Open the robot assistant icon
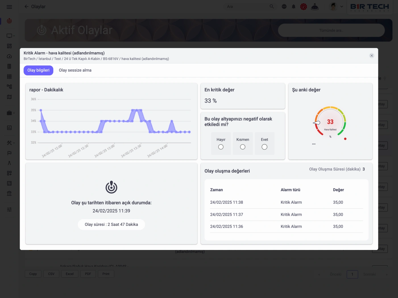 tap(315, 7)
